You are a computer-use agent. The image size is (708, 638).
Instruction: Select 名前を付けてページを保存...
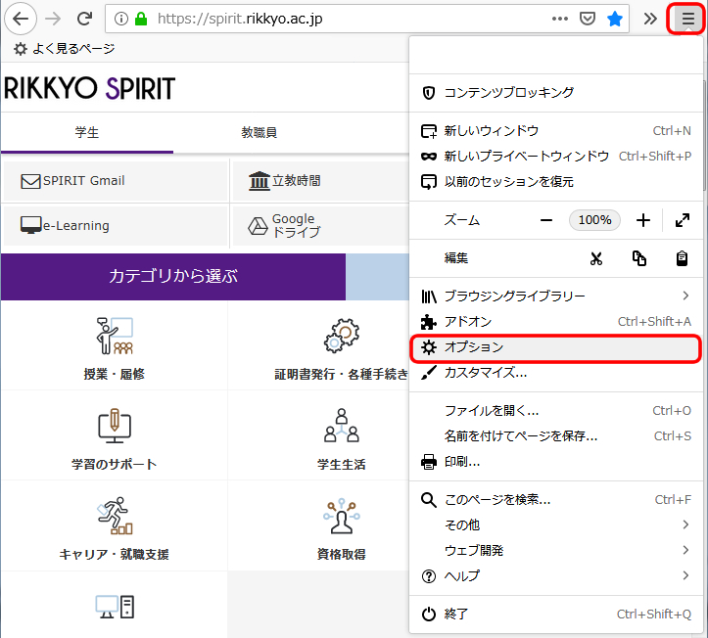[555, 436]
